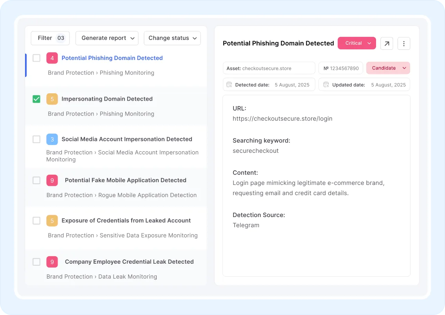Click the calendar icon beside Updated date
Image resolution: width=445 pixels, height=315 pixels.
tap(326, 85)
